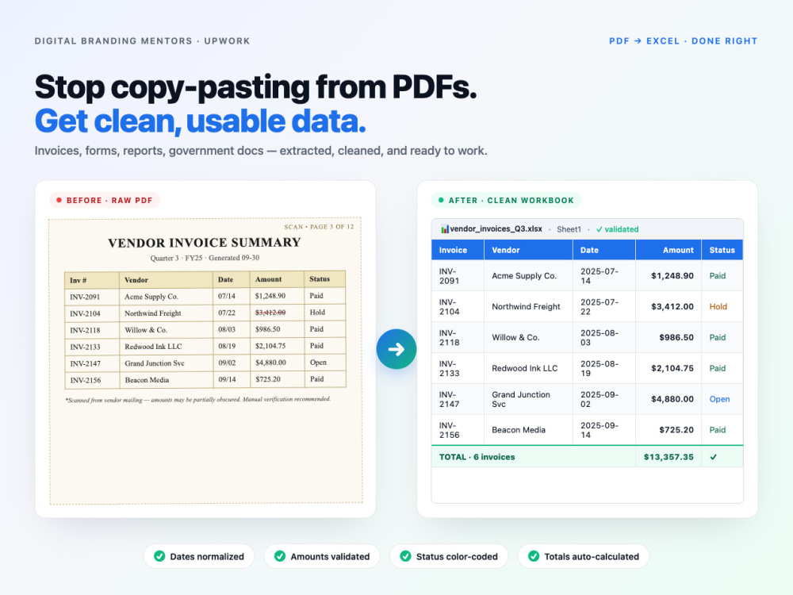Click PDF → EXCEL · DONE RIGHT text
This screenshot has width=793, height=595.
point(683,41)
